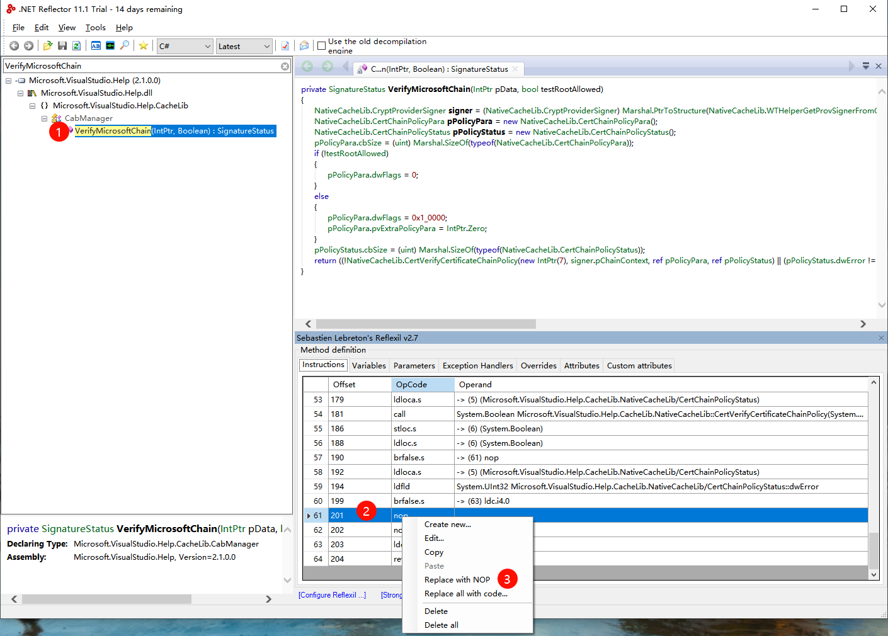This screenshot has width=888, height=636.
Task: Click the tab list scroll-left triangle
Action: click(346, 66)
